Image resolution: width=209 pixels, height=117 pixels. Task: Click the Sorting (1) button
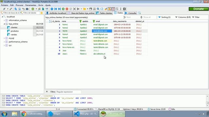point(164,17)
